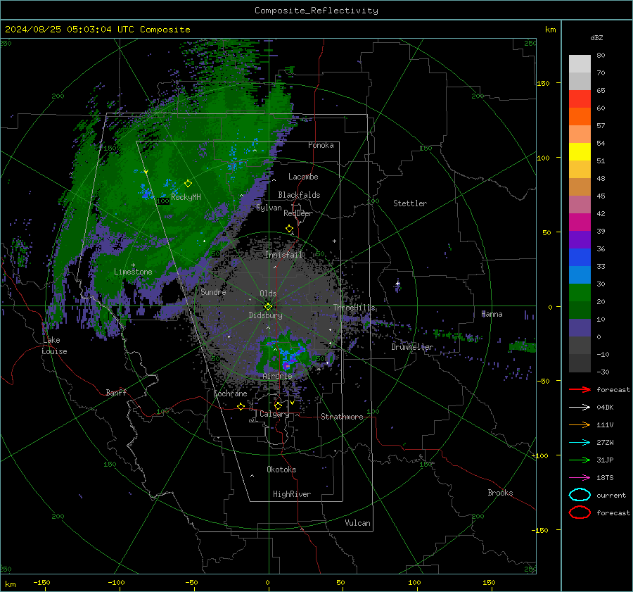Image resolution: width=633 pixels, height=592 pixels.
Task: Click the Ponoka town label
Action: (x=321, y=145)
